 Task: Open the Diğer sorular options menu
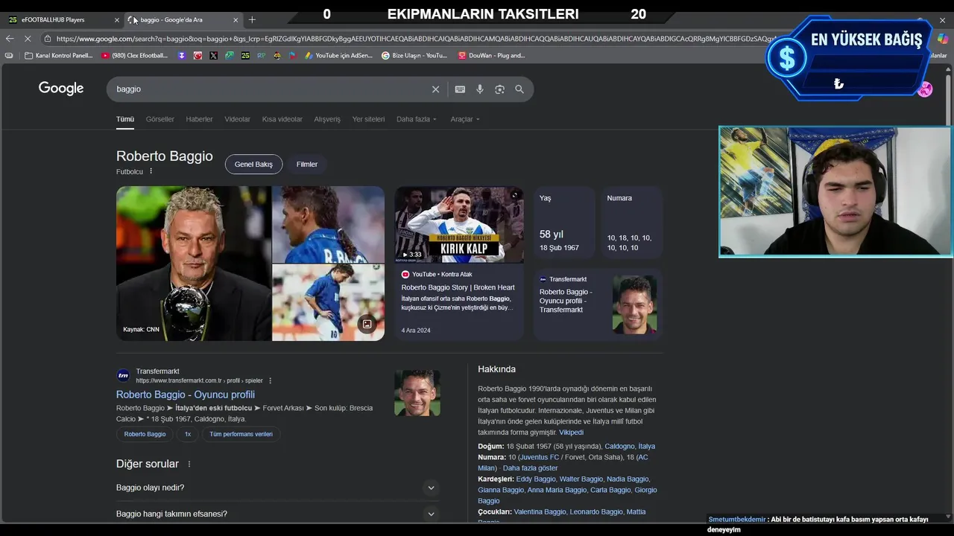pyautogui.click(x=189, y=464)
